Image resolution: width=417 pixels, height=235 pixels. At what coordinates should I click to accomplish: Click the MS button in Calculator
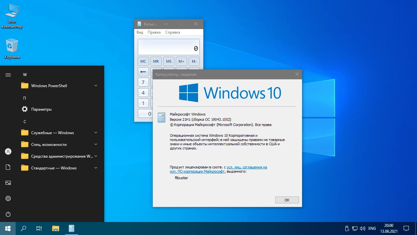(169, 61)
